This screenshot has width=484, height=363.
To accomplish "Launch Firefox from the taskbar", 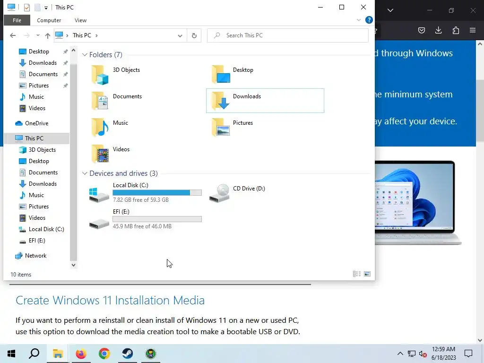I will (81, 354).
